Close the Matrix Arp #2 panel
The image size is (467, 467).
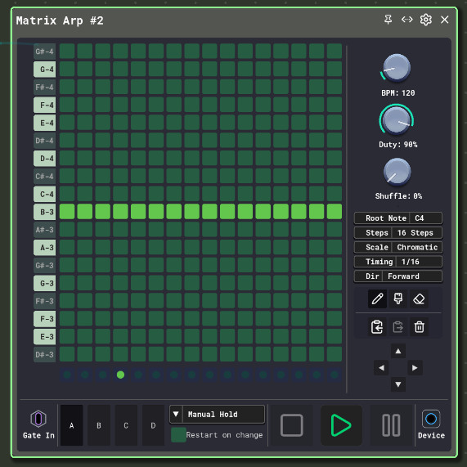click(x=445, y=20)
